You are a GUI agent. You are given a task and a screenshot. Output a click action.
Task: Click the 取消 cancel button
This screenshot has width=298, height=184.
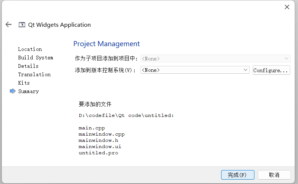tap(274, 175)
